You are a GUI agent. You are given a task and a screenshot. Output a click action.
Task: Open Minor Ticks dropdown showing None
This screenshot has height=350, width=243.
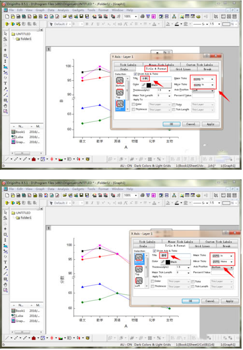coord(222,262)
